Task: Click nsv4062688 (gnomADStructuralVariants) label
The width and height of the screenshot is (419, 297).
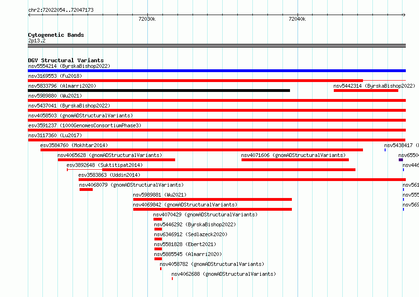Action: [224, 274]
